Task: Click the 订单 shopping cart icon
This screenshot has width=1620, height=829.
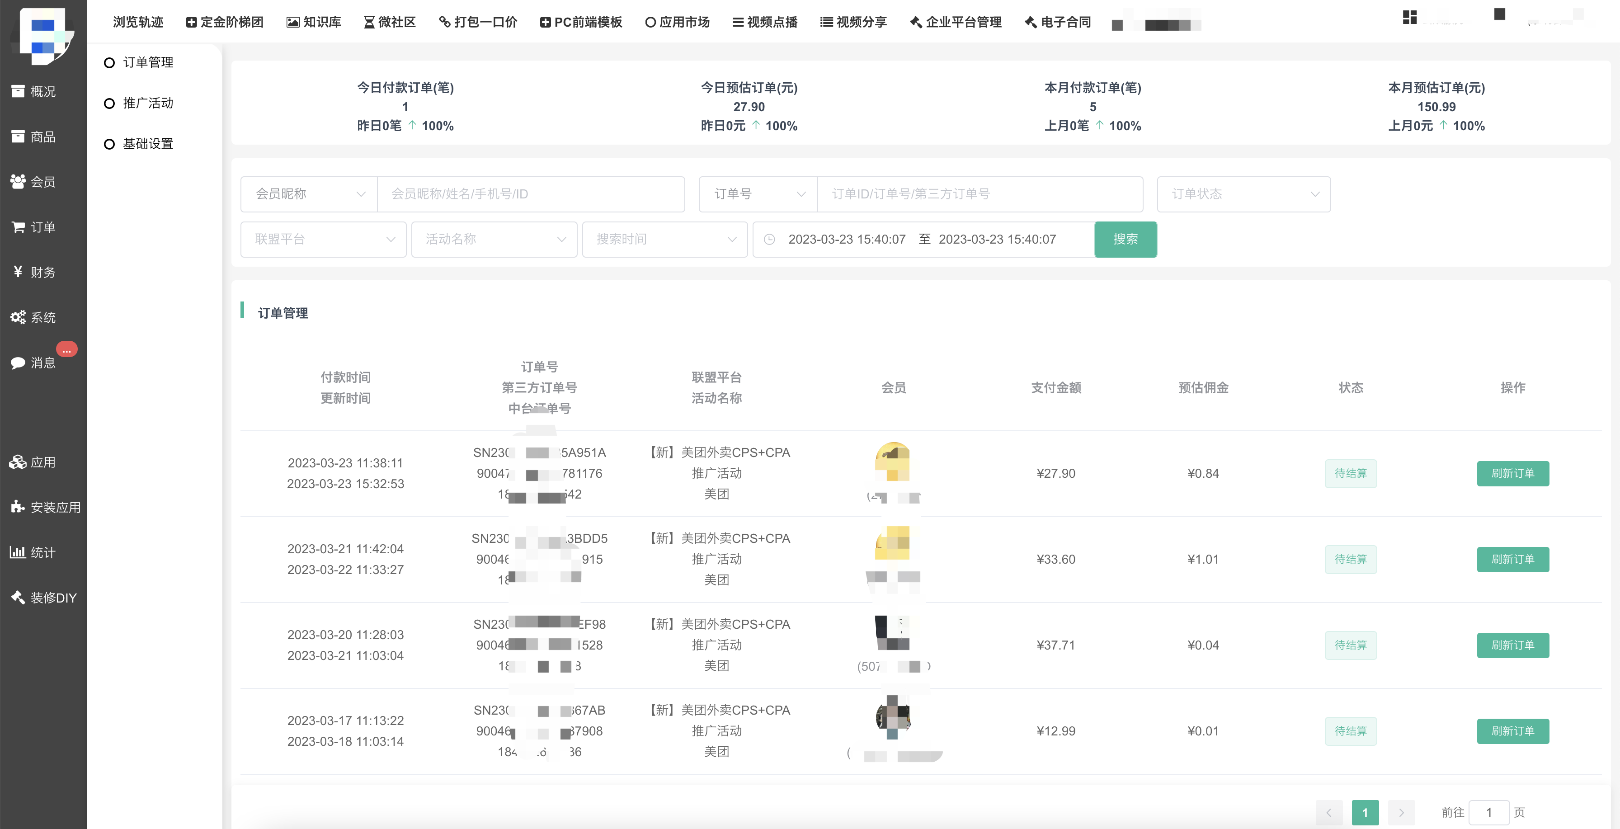Action: pyautogui.click(x=18, y=227)
